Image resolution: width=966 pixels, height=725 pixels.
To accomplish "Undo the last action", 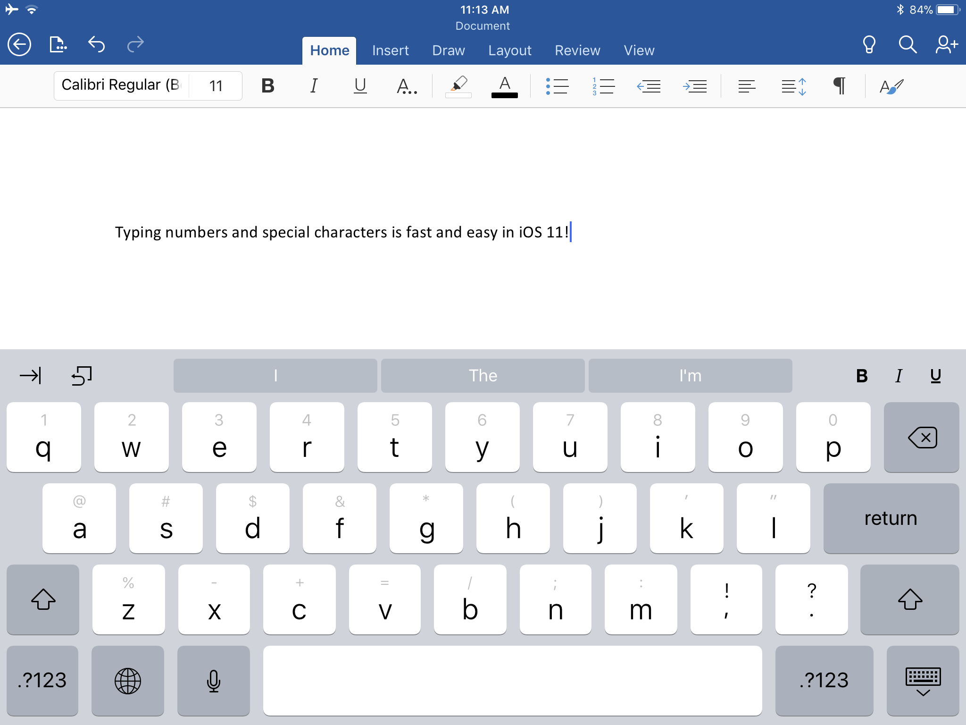I will point(96,44).
